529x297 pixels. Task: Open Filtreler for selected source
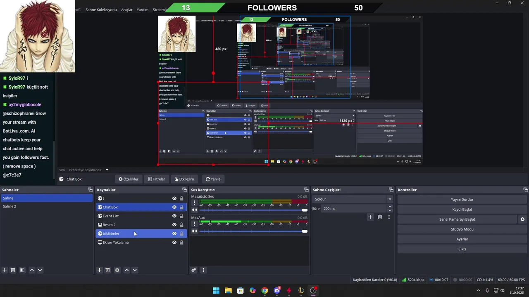pyautogui.click(x=157, y=179)
